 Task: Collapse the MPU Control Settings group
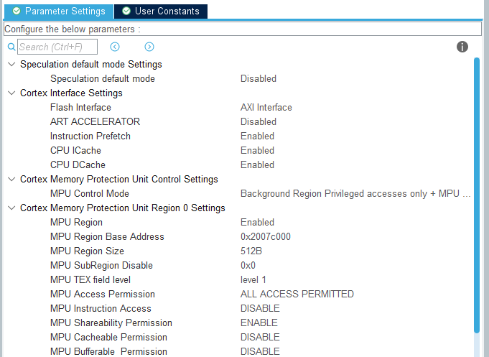(x=11, y=179)
